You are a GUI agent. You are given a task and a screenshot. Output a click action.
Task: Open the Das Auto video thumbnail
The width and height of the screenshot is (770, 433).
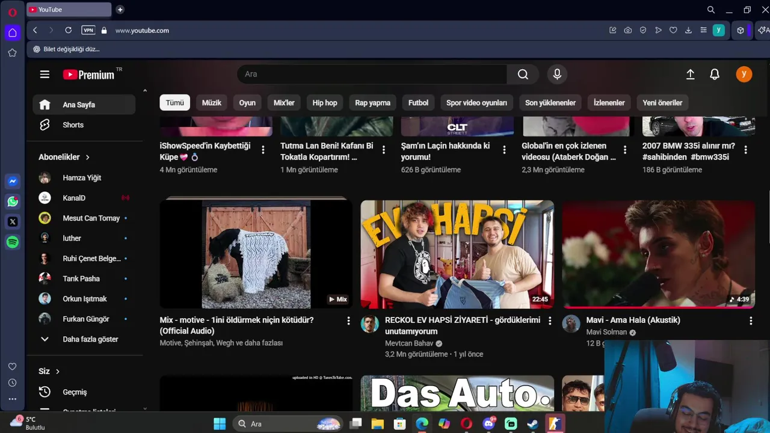457,393
